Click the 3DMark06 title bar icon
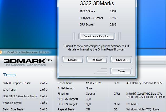Viewport: 166px width, 112px height. [x=1, y=52]
